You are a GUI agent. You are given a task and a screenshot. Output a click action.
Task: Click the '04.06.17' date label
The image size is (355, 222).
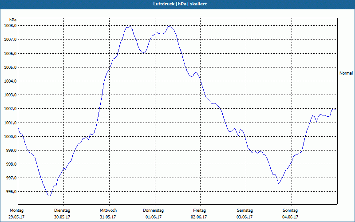[x=290, y=217]
